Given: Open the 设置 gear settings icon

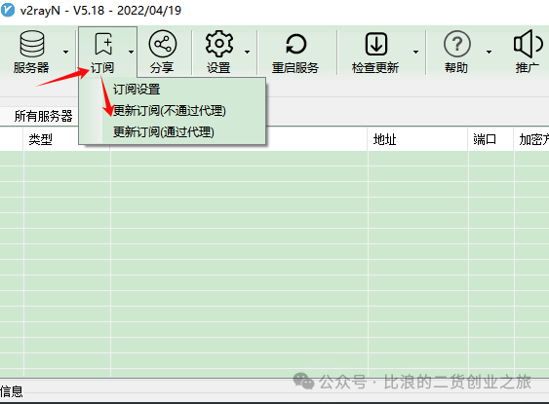Looking at the screenshot, I should point(219,44).
